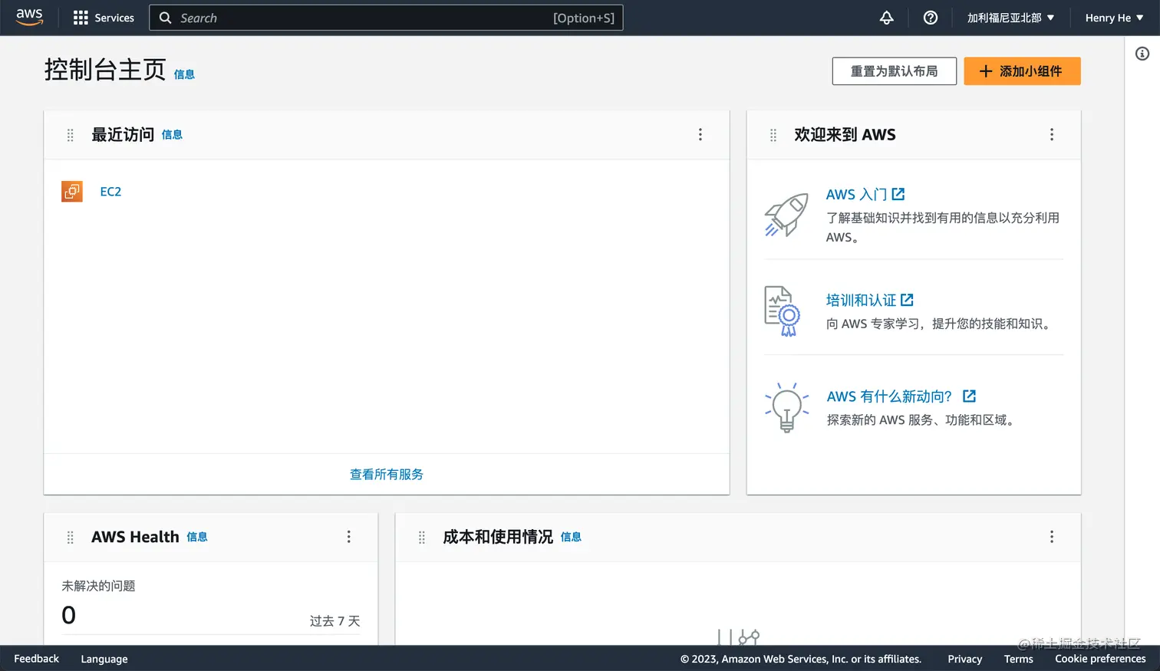The image size is (1160, 671).
Task: Open the Services grid menu
Action: tap(81, 18)
